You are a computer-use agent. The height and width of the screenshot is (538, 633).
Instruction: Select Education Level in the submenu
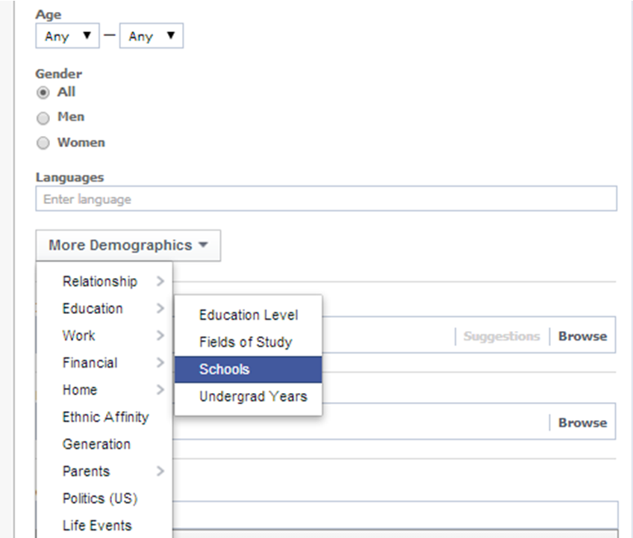(x=249, y=315)
